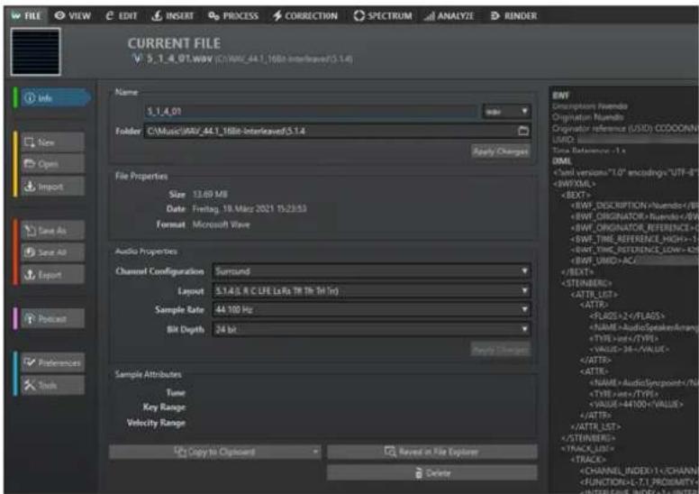Open the Tools sidebar section

click(52, 385)
